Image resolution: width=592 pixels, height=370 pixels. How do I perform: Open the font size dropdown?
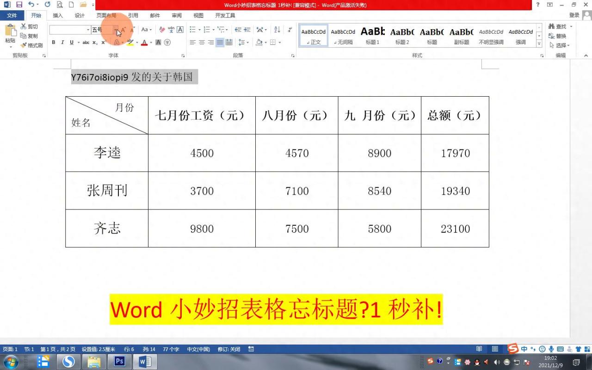point(116,30)
